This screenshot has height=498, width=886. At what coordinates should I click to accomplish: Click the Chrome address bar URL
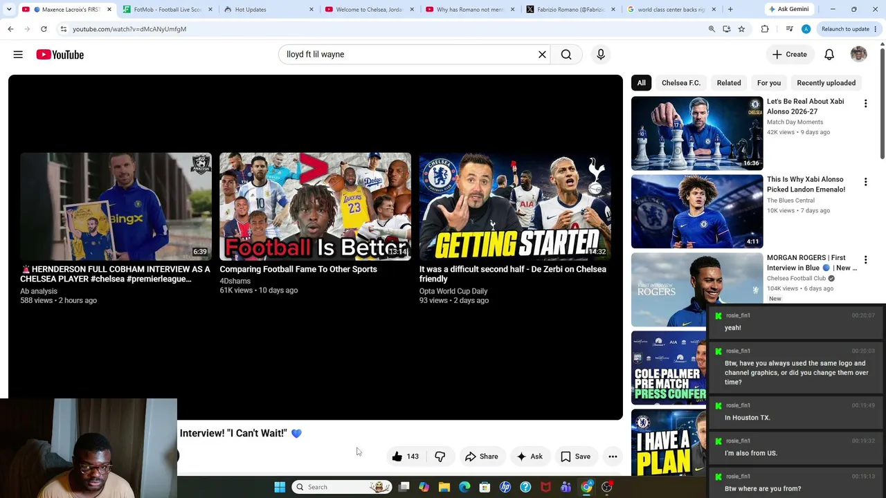point(129,29)
